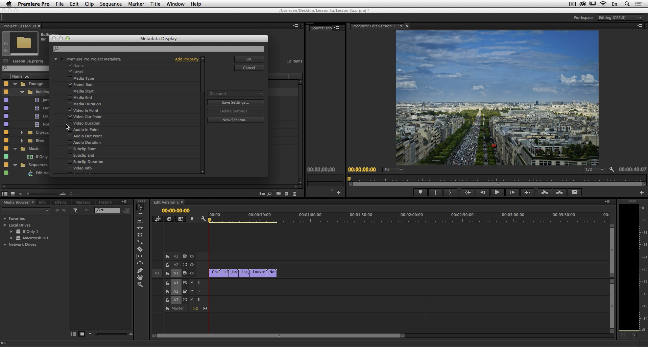Uncheck the Frame Rate checkbox
The image size is (648, 347).
(x=70, y=85)
